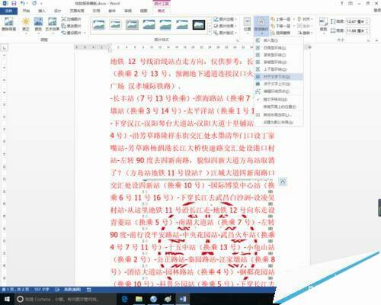Choose 'Through' wrap option

pyautogui.click(x=279, y=62)
